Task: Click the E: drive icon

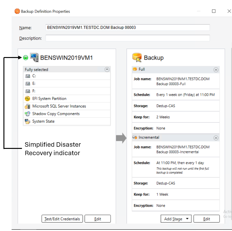Action: [x=28, y=83]
